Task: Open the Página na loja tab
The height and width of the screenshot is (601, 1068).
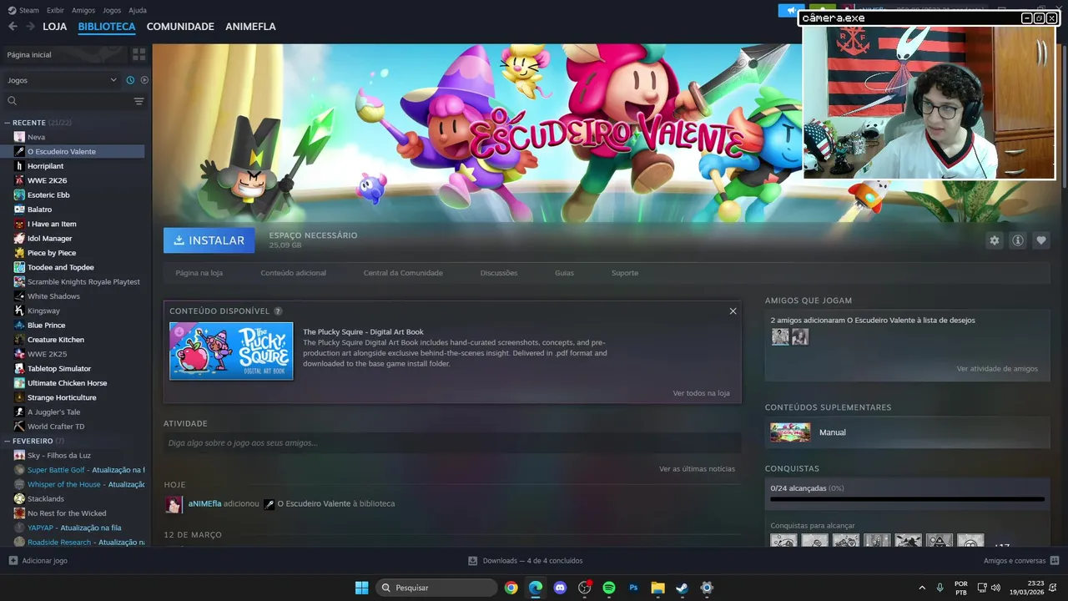Action: (x=199, y=273)
